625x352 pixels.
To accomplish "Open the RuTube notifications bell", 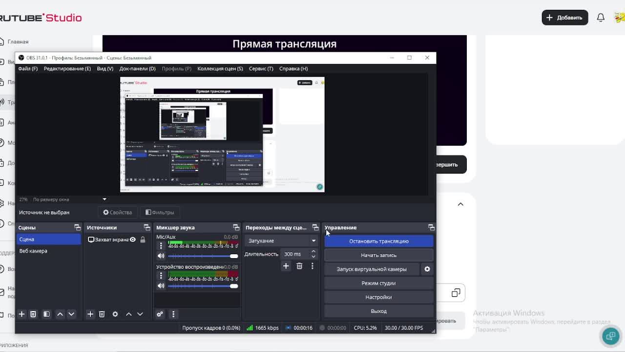I will [x=601, y=18].
